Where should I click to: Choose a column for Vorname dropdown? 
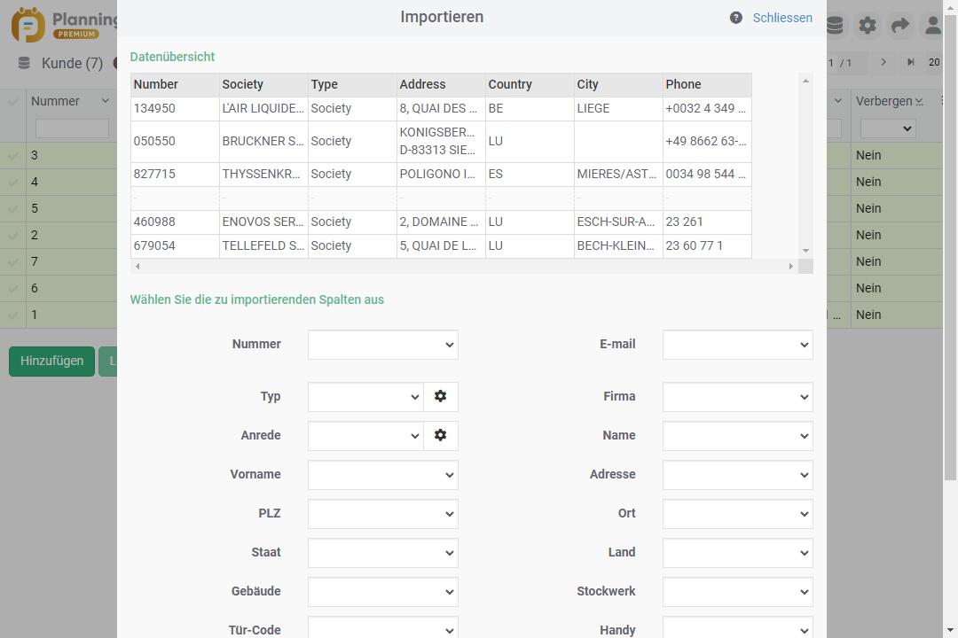coord(382,475)
